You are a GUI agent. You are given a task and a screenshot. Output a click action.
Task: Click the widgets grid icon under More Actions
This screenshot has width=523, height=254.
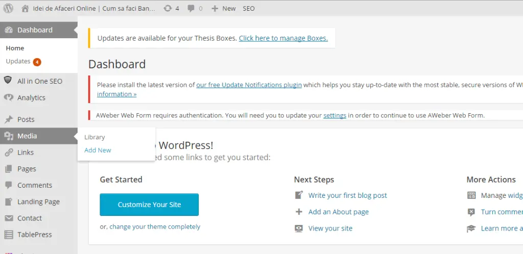pyautogui.click(x=471, y=195)
